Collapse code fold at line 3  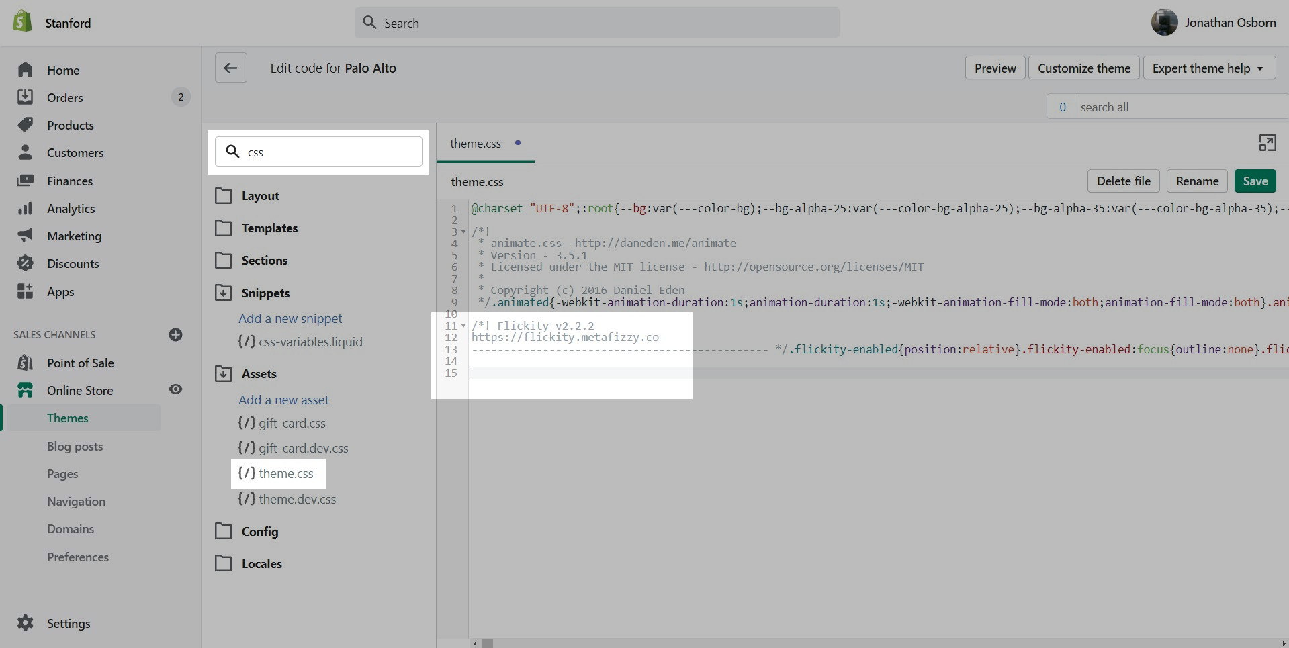tap(463, 232)
